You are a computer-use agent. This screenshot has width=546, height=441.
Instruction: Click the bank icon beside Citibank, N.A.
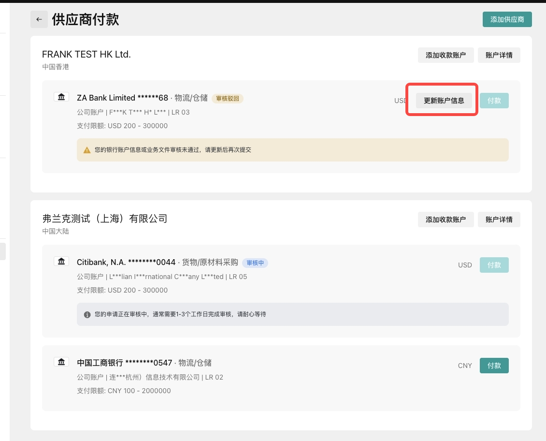tap(61, 262)
